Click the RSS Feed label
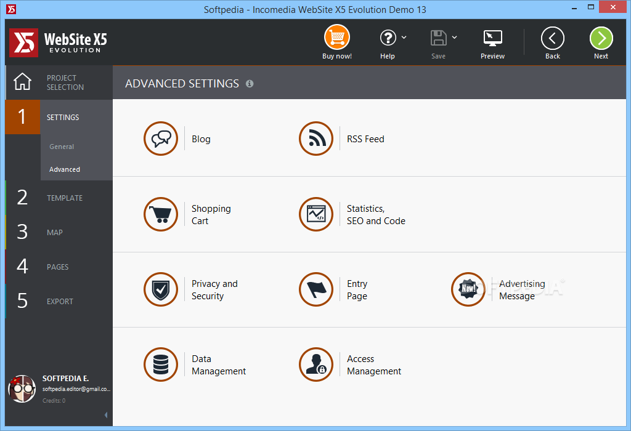The image size is (631, 431). (365, 139)
